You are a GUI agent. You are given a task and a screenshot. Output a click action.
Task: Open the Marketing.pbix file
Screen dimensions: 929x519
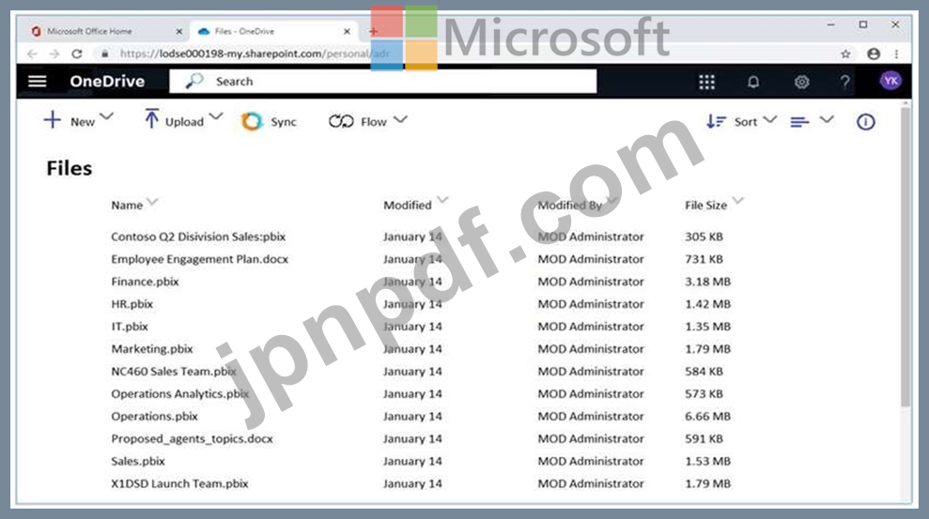tap(152, 349)
